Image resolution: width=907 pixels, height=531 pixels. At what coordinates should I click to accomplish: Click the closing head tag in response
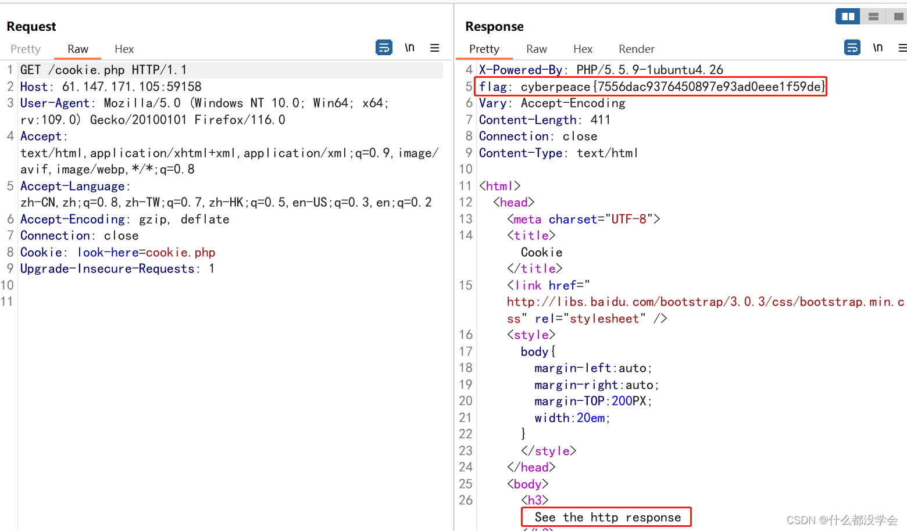531,467
